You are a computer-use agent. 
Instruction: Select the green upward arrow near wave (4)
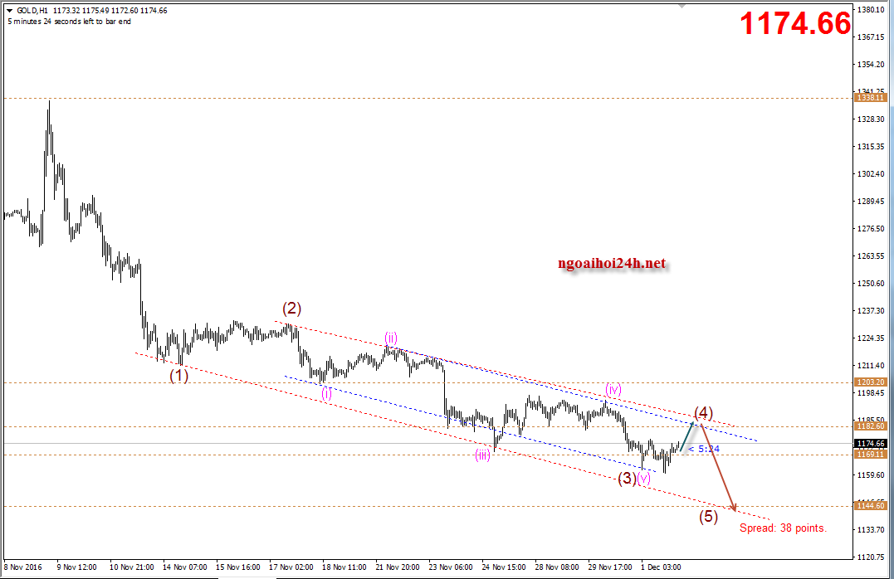687,435
